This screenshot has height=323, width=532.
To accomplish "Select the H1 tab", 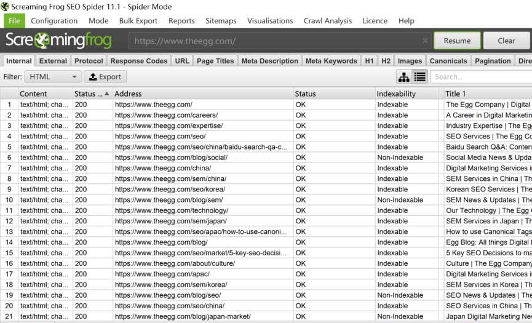I will tap(369, 61).
